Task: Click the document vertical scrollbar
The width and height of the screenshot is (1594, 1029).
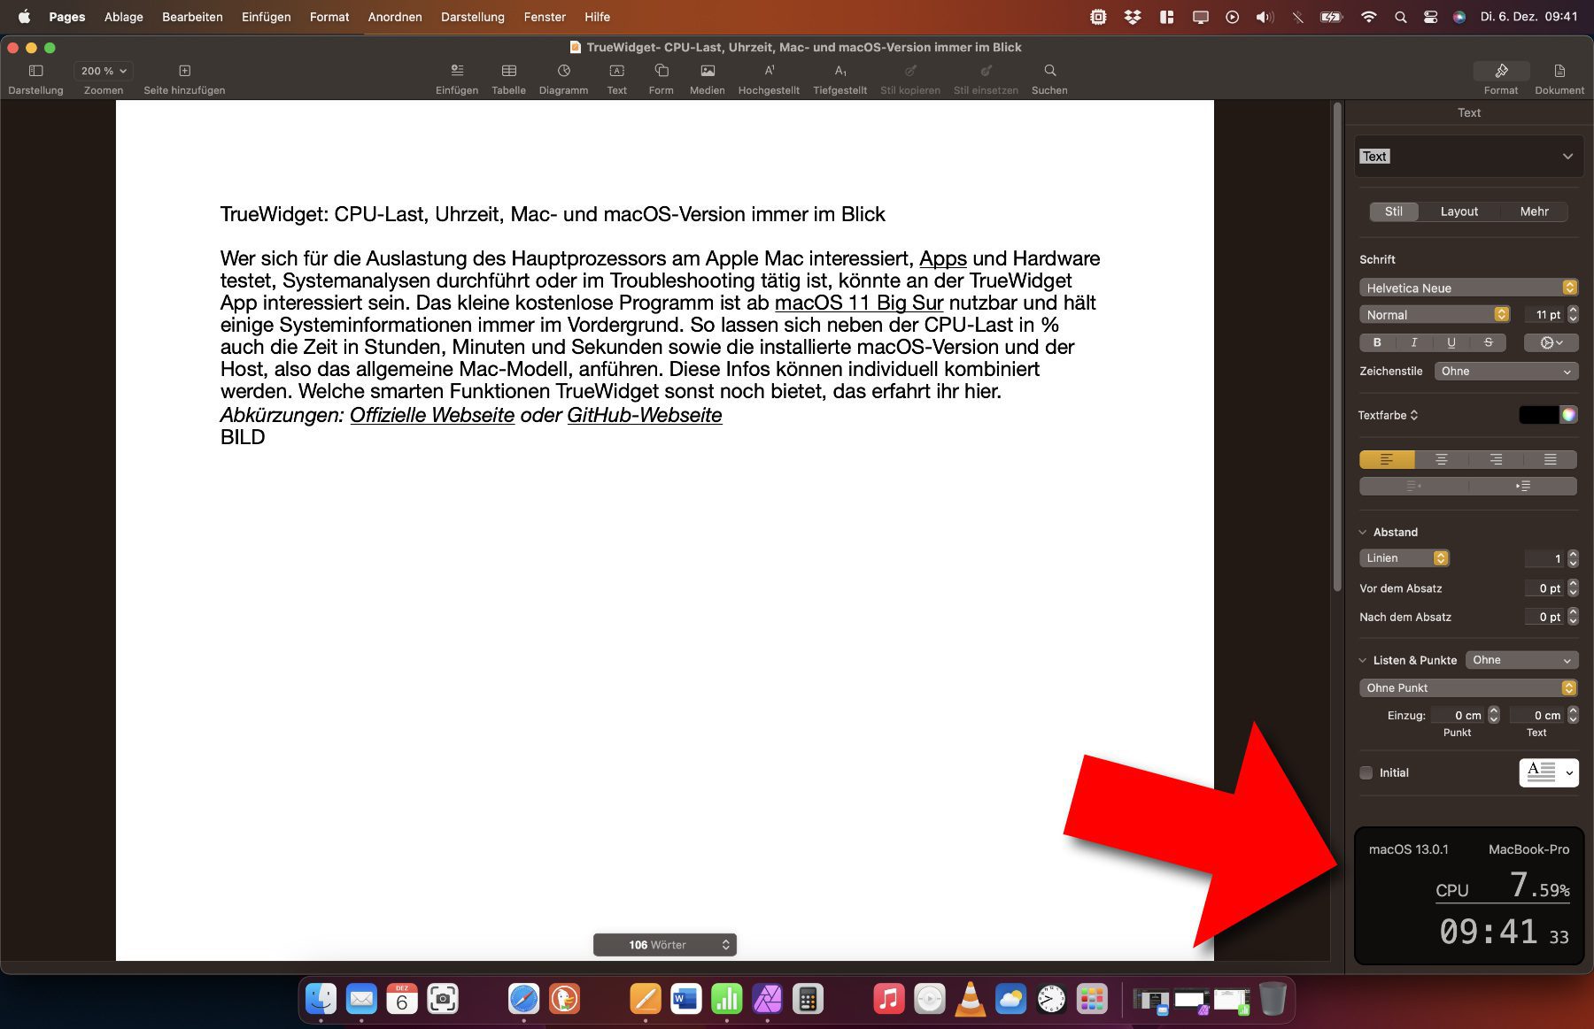Action: [x=1337, y=348]
